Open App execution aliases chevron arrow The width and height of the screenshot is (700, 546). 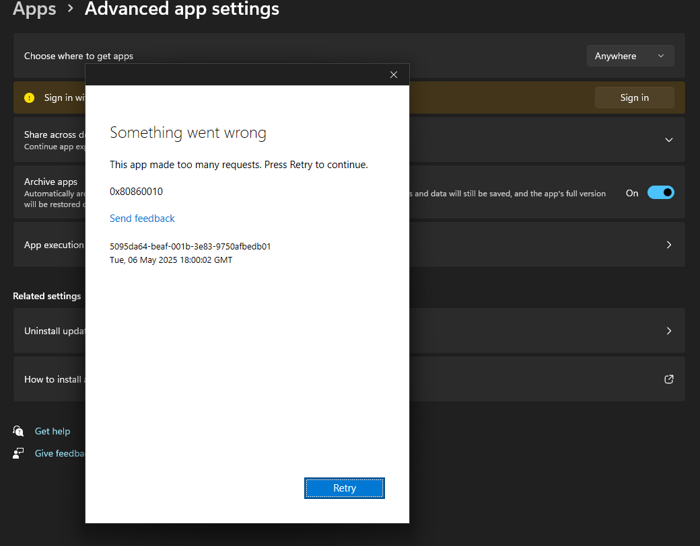click(x=668, y=245)
